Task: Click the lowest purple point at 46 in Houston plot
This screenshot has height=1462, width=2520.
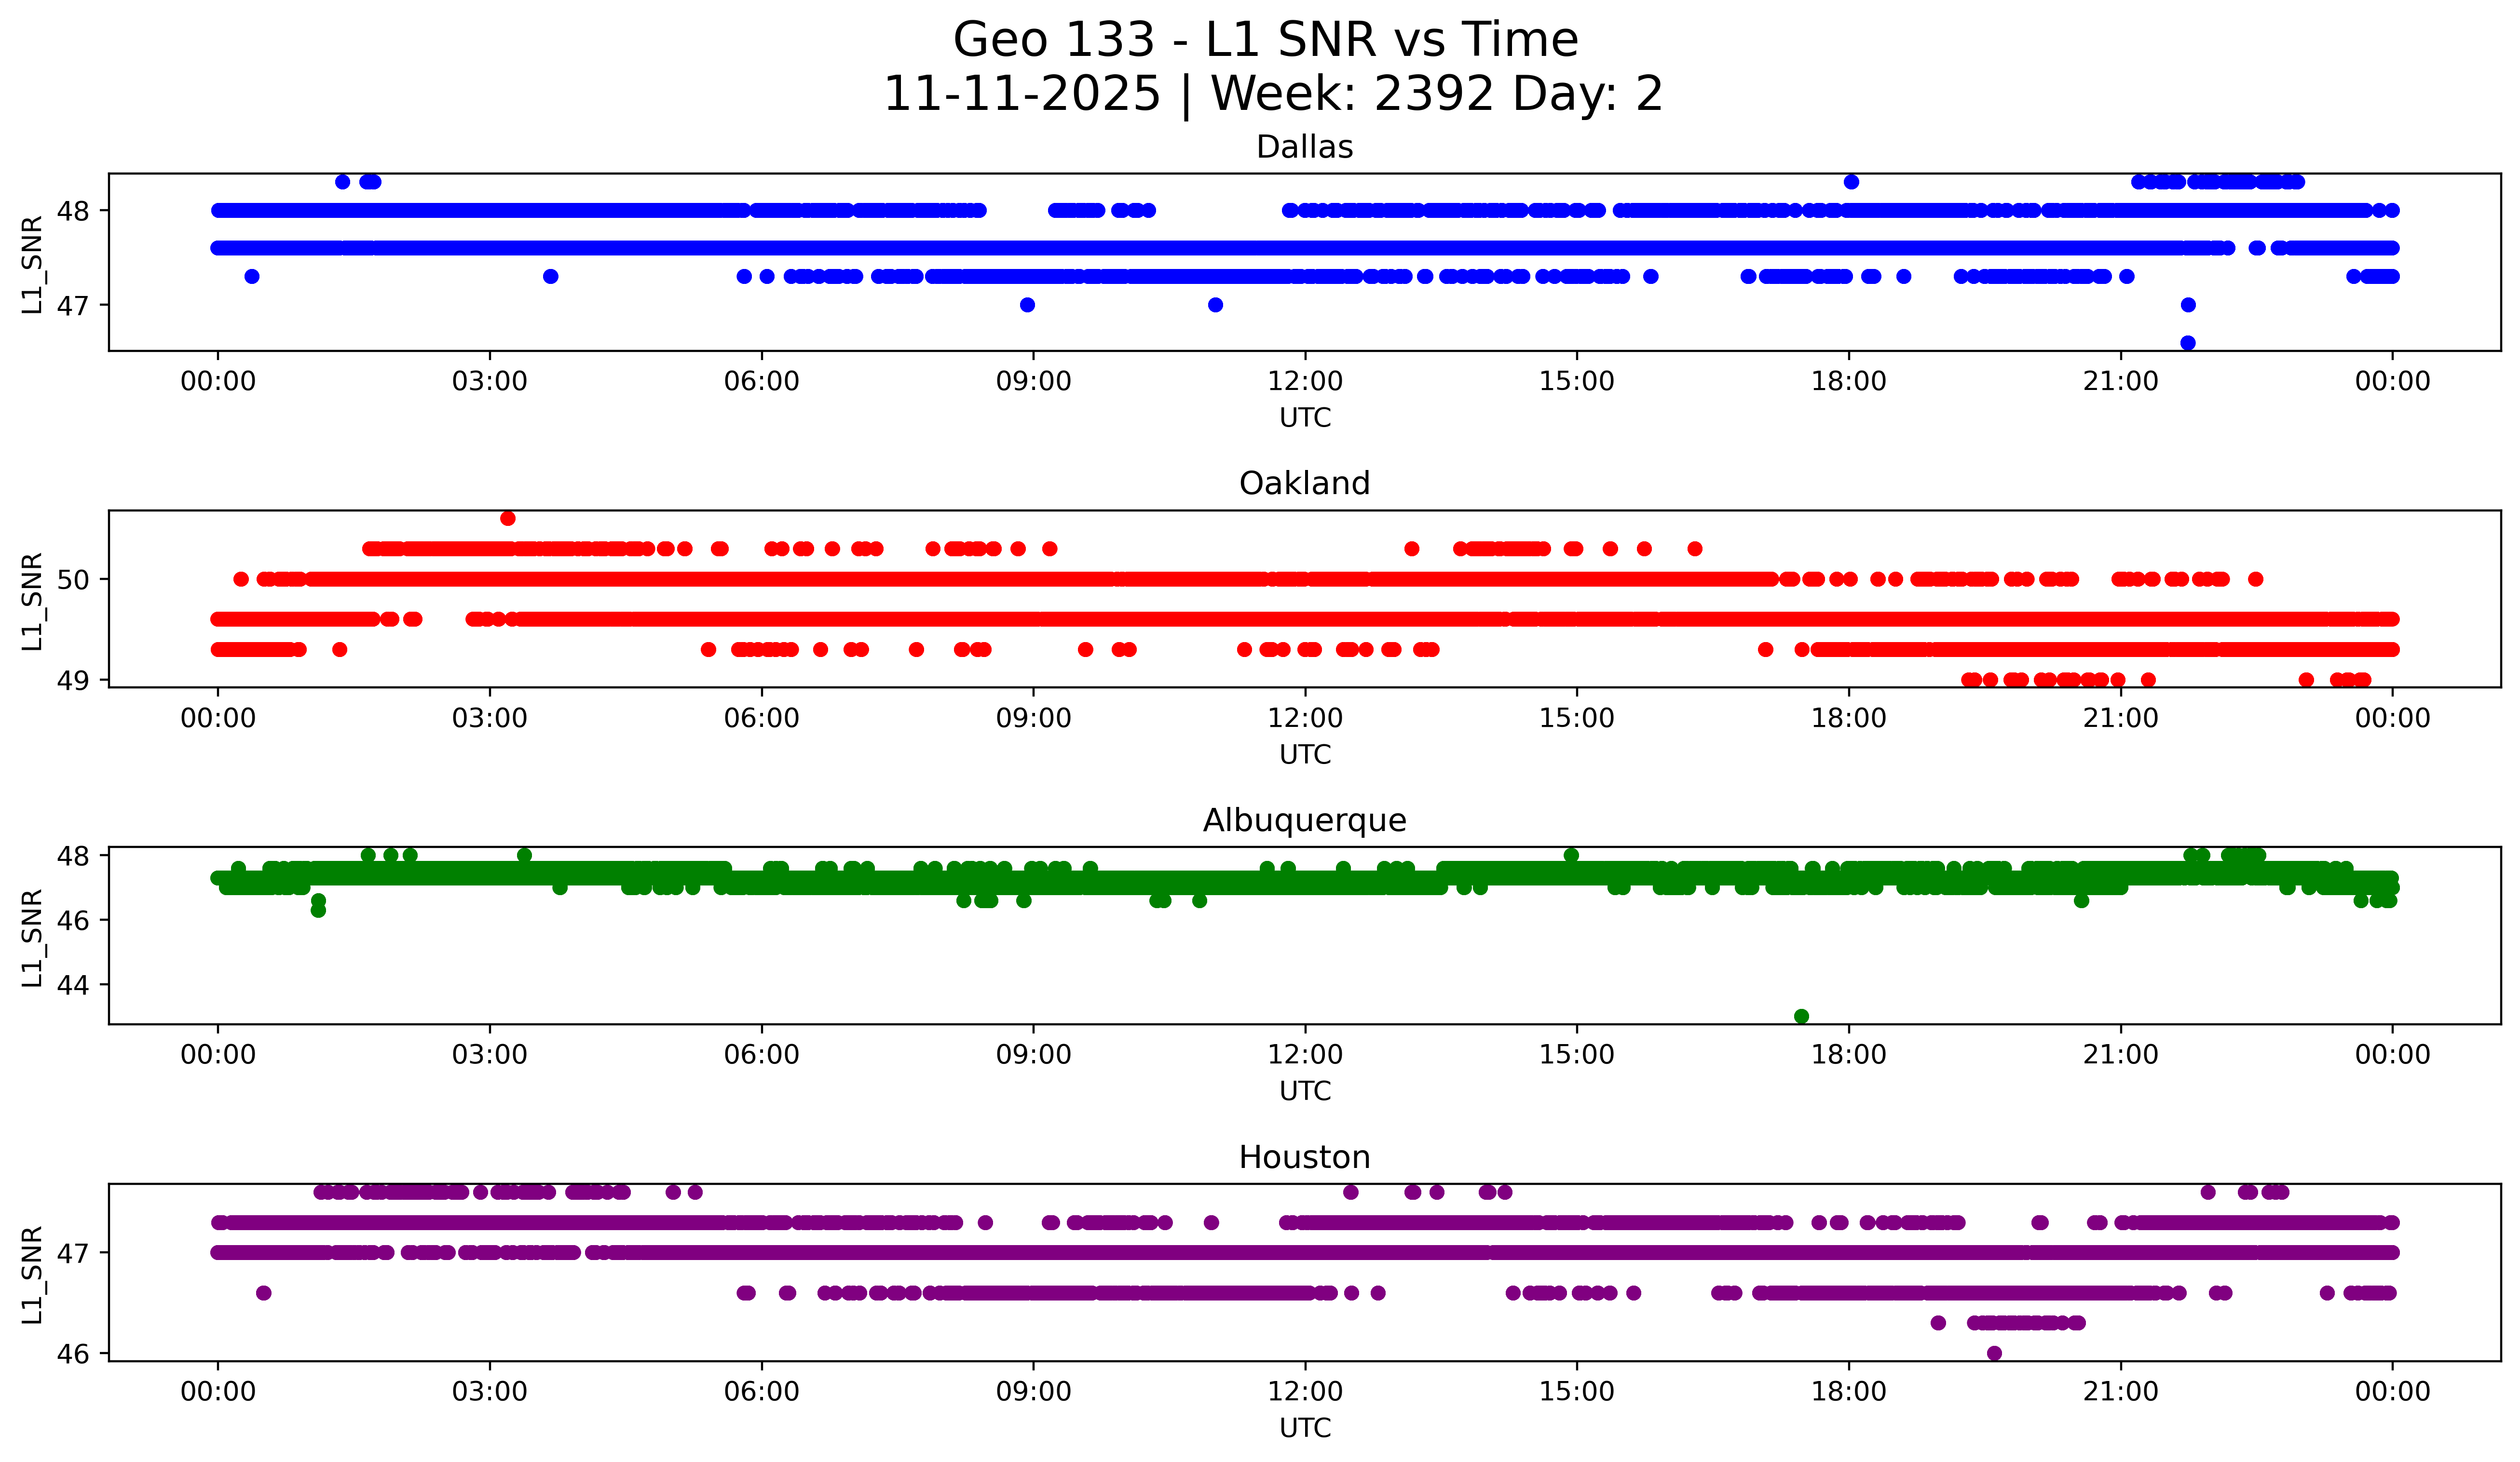Action: point(1994,1353)
